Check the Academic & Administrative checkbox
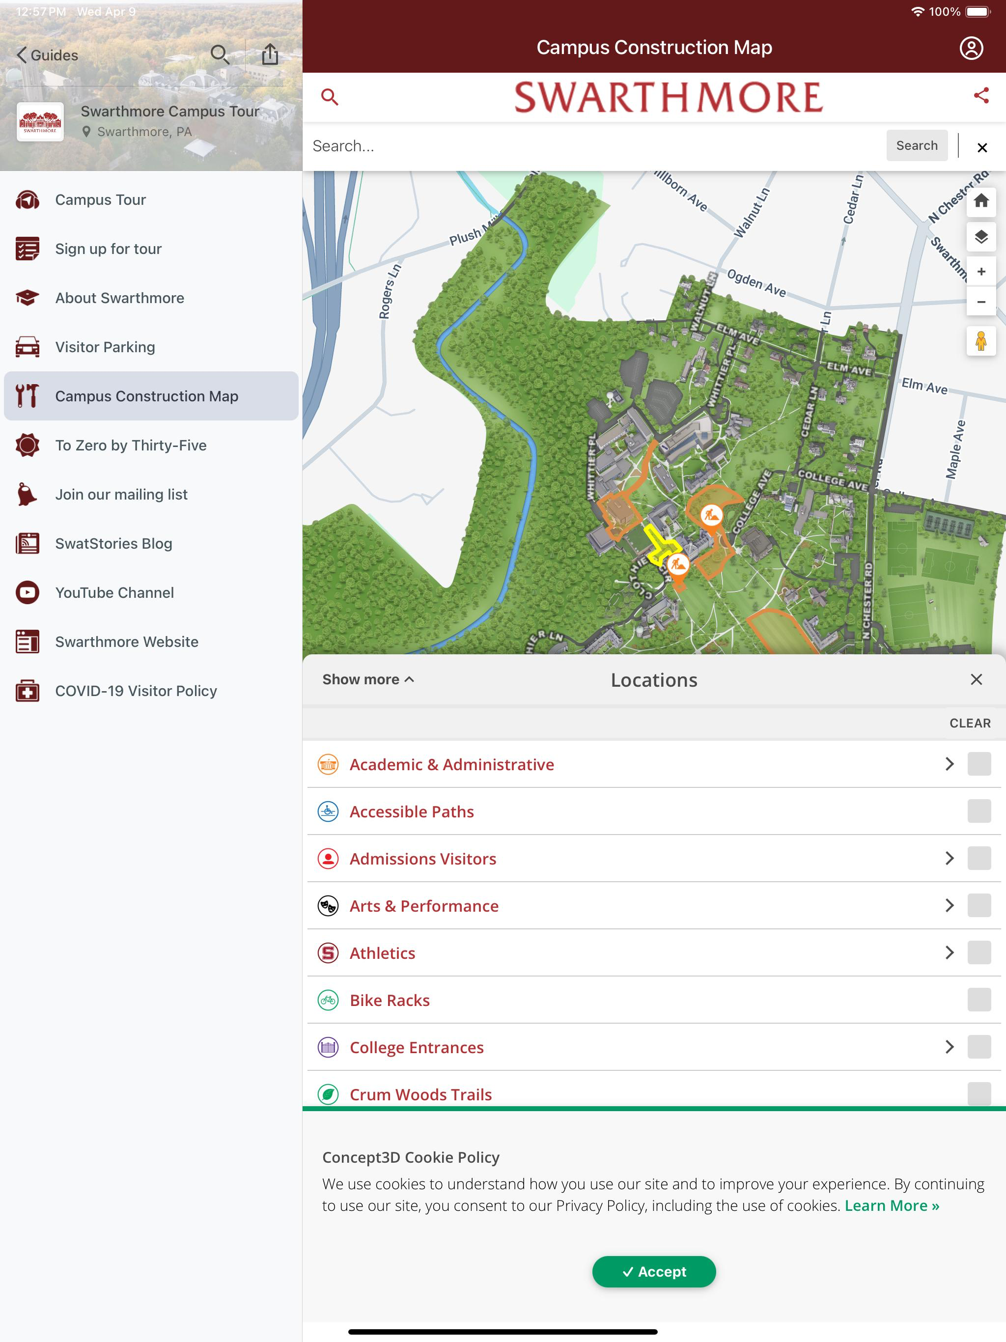The image size is (1006, 1342). tap(978, 764)
